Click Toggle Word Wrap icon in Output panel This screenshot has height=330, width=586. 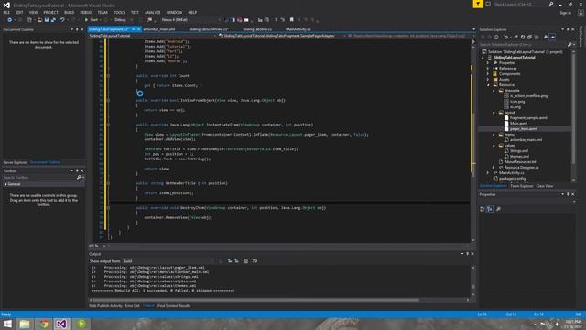click(255, 260)
